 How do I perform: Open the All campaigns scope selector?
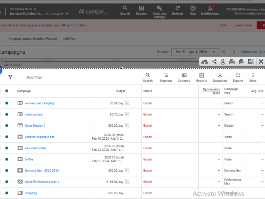coord(93,12)
